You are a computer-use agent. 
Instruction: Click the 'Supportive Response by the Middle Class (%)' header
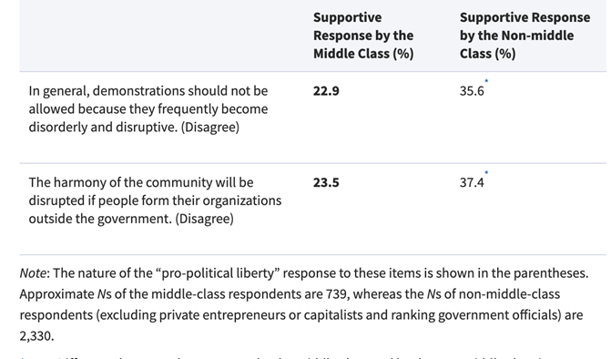pos(363,36)
